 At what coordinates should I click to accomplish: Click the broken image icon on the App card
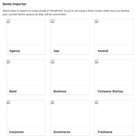point(53,21)
